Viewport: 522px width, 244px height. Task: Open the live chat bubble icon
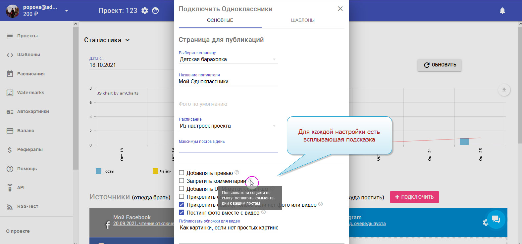(x=496, y=219)
